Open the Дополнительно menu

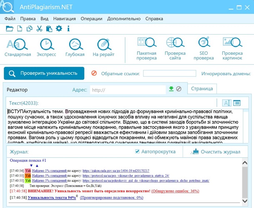(x=124, y=19)
